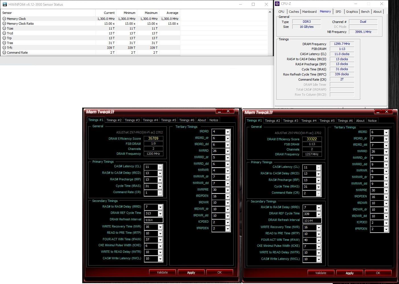Open tPRPDEN dropdown in left Mem TweakIt
Viewport: 399px width, 284px height.
(x=227, y=229)
